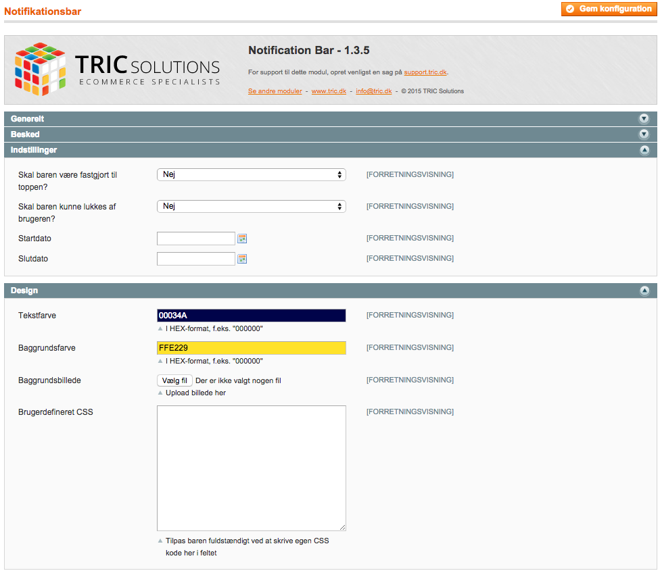Click into the Brugerdefineret CSS textarea
The height and width of the screenshot is (573, 660).
point(251,468)
